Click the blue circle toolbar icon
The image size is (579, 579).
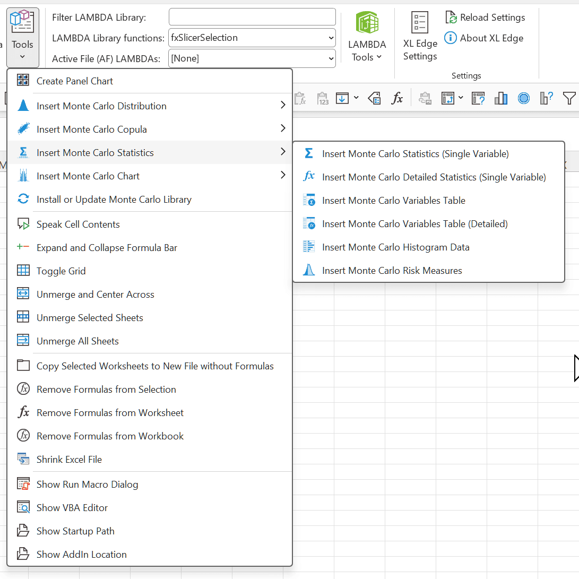point(524,98)
